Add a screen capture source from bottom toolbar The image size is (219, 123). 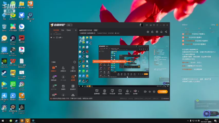[97, 92]
